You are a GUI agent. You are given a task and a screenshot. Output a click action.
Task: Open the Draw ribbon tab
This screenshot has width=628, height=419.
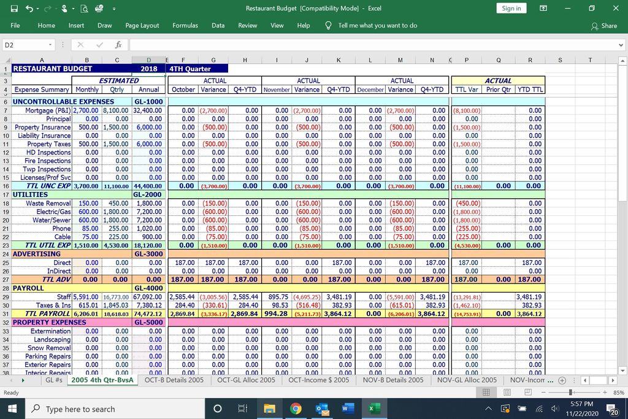[x=104, y=25]
